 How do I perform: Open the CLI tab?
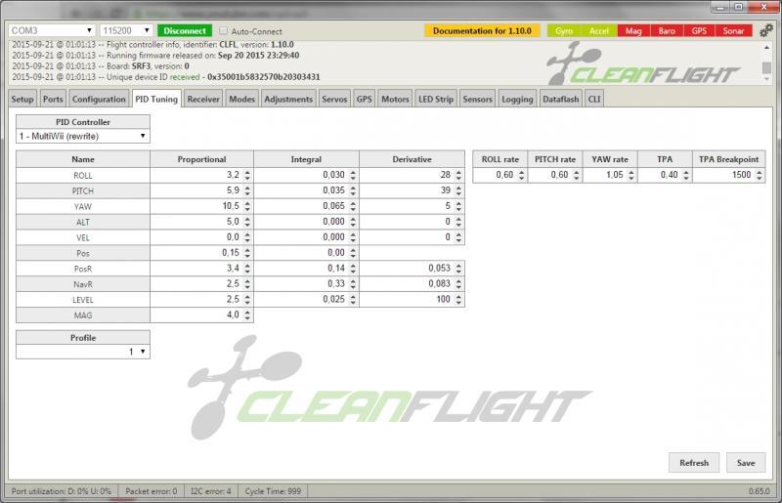tap(593, 99)
